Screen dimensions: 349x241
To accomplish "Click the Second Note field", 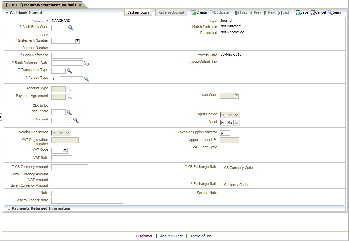I will tap(256, 193).
